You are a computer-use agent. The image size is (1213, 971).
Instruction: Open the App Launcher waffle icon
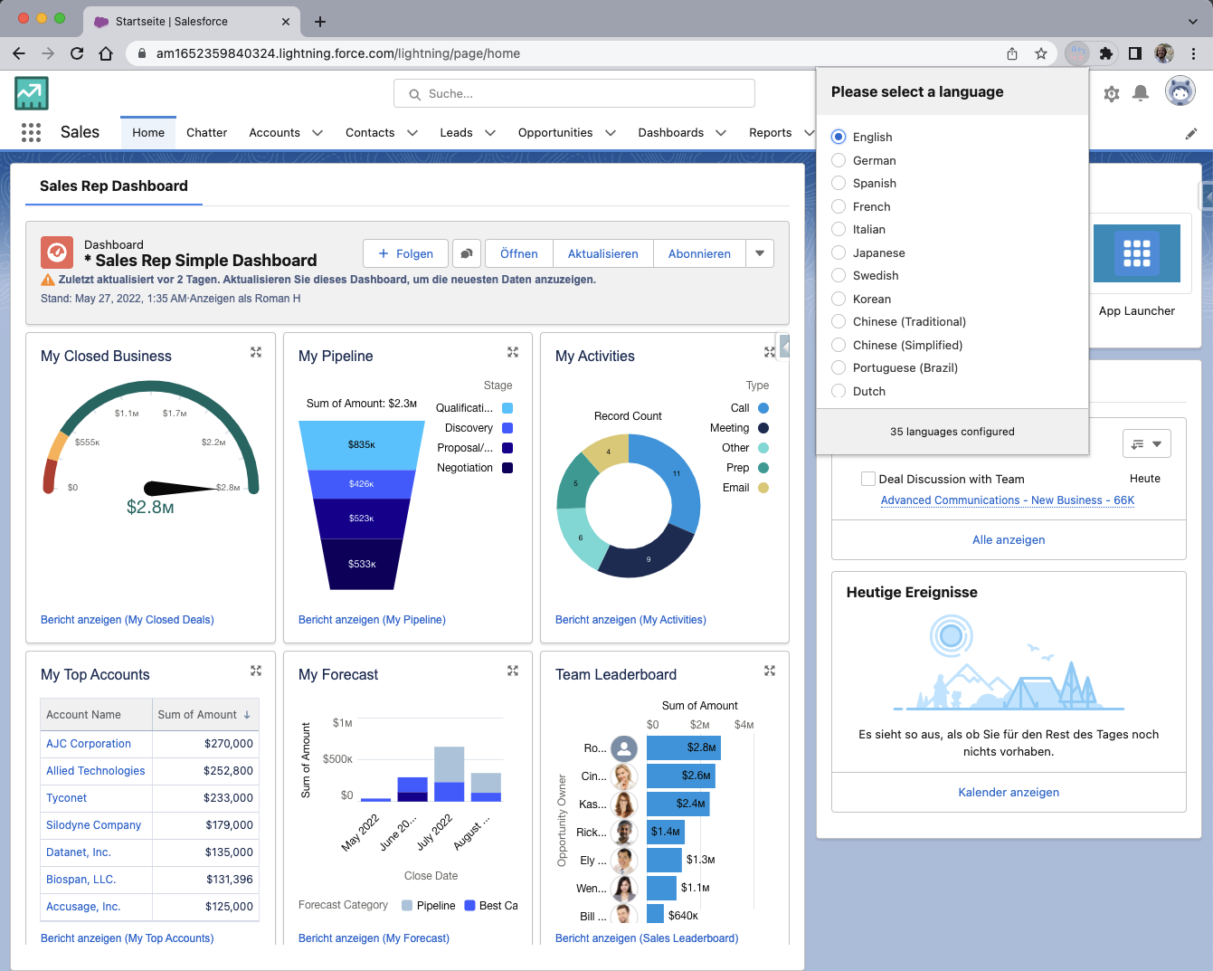tap(31, 133)
